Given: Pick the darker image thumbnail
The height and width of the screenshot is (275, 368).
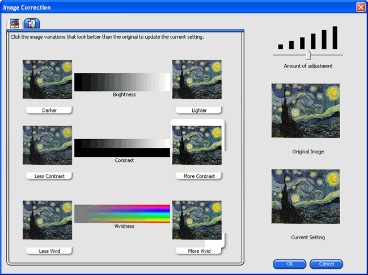Looking at the screenshot, I should 48,80.
